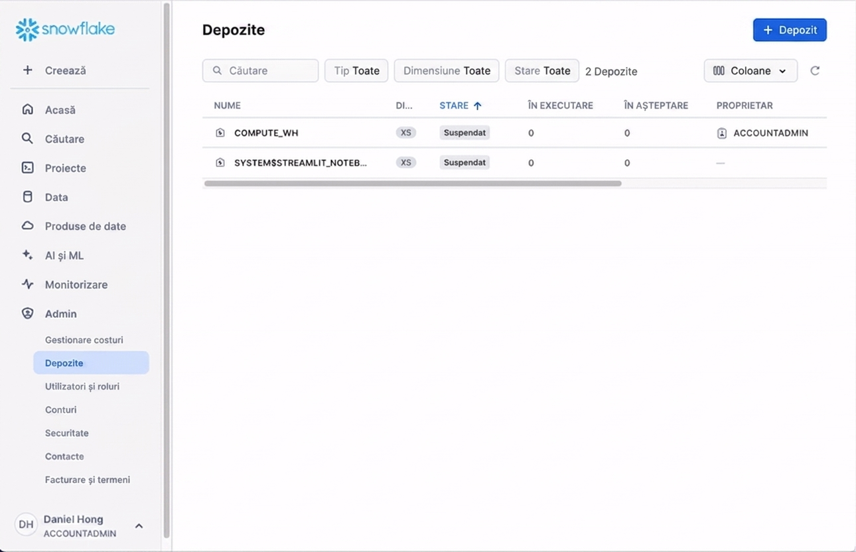Select Depozite in Admin submenu
The height and width of the screenshot is (552, 856).
[x=91, y=363]
